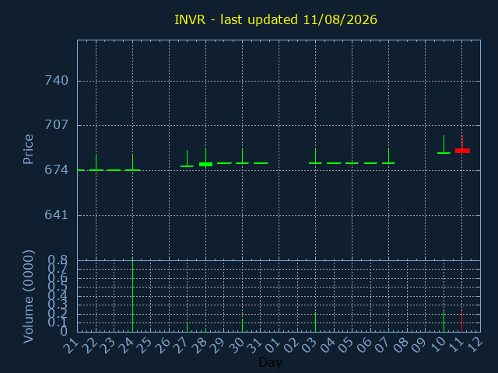The image size is (498, 373).
Task: Click the red volume bar on day 11
Action: (x=461, y=321)
